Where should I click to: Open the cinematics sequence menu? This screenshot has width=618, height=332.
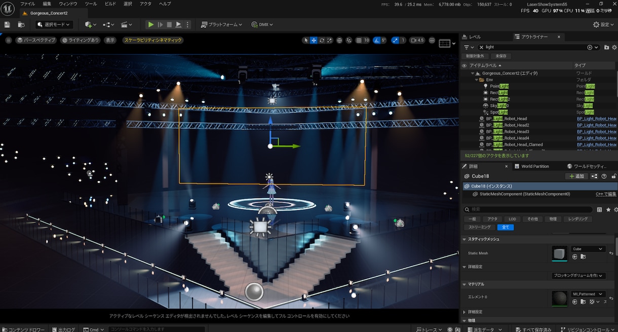click(127, 24)
